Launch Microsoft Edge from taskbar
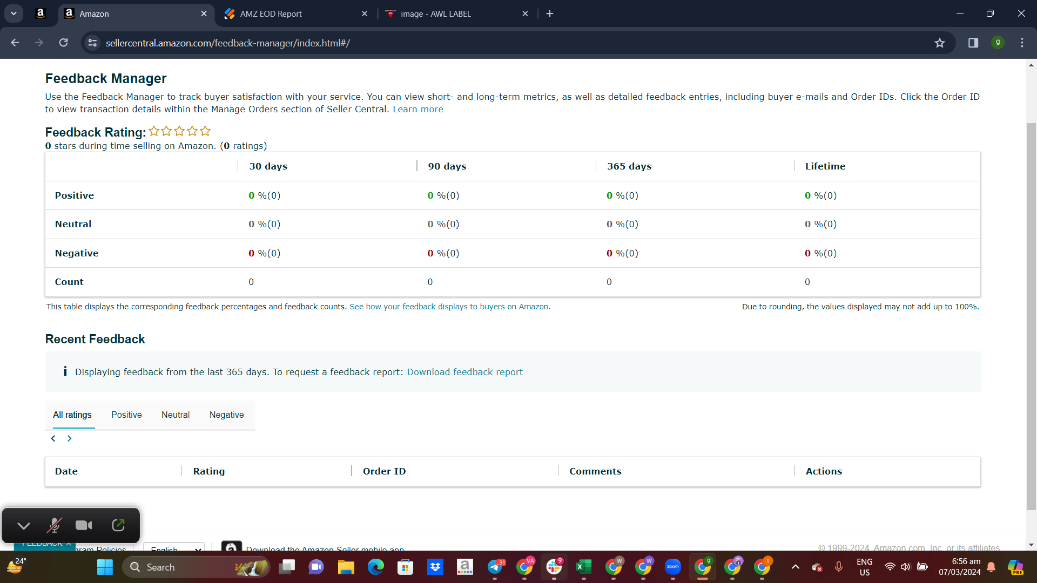The image size is (1037, 583). (375, 567)
